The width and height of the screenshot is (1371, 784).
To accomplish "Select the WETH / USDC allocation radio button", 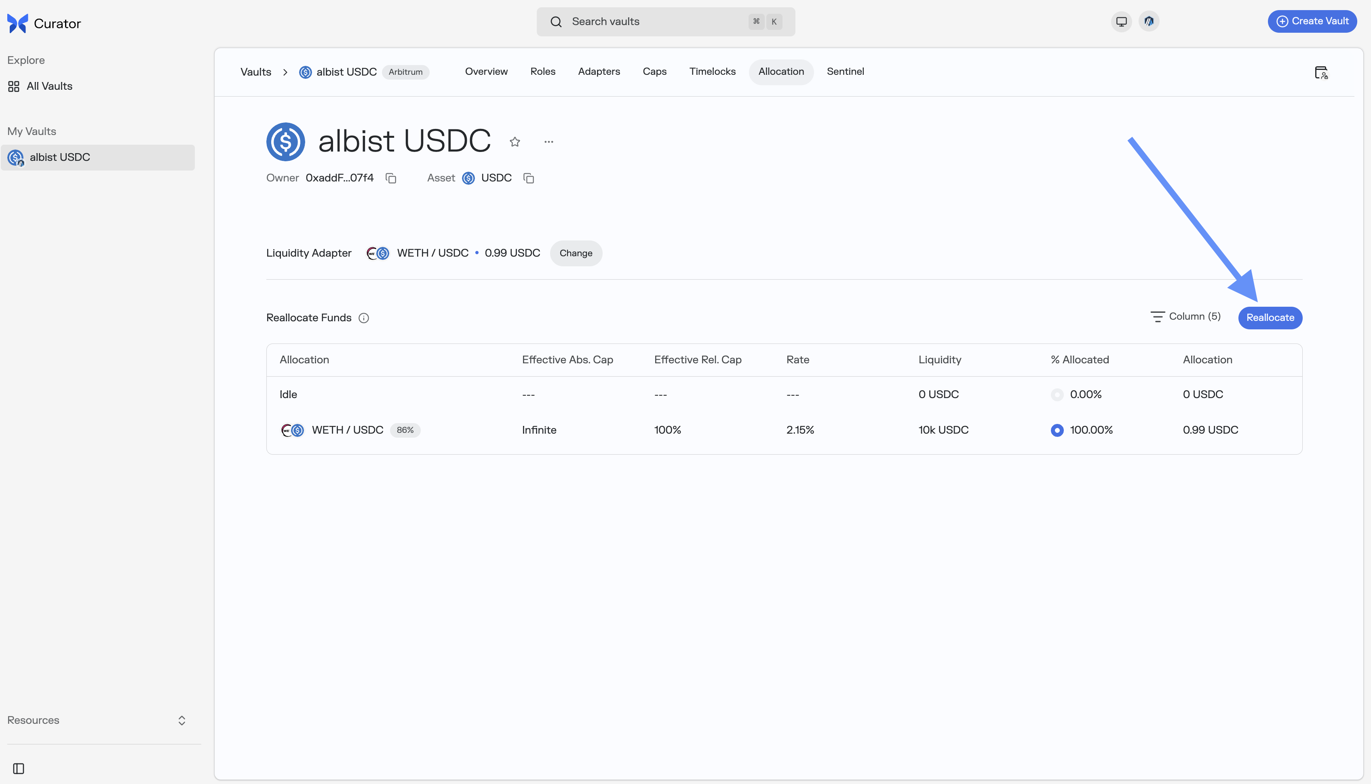I will click(1058, 430).
